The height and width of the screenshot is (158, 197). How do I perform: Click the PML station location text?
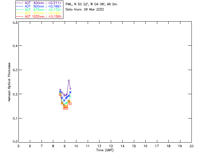[x=91, y=4]
